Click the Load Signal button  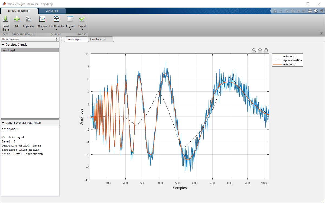[6, 23]
